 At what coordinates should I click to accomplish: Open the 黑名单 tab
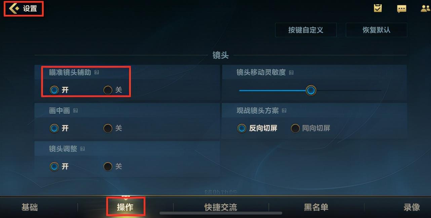point(316,208)
